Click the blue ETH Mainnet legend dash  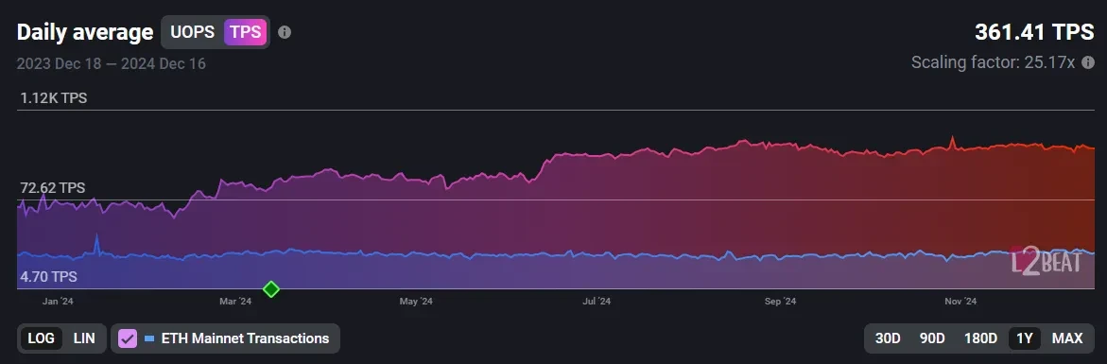149,338
